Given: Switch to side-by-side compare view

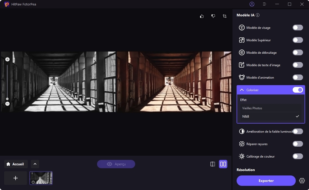Looking at the screenshot, I should tap(223, 164).
